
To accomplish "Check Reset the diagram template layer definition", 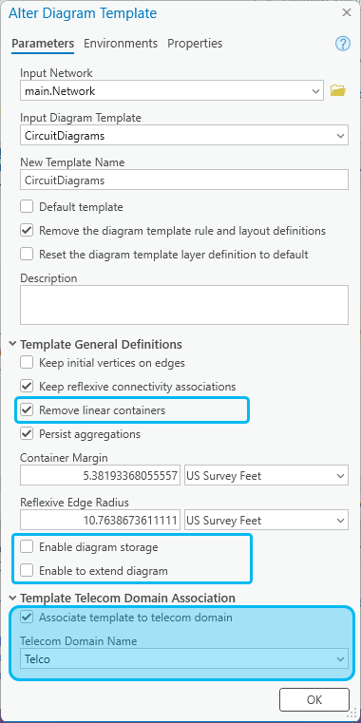I will (x=27, y=254).
